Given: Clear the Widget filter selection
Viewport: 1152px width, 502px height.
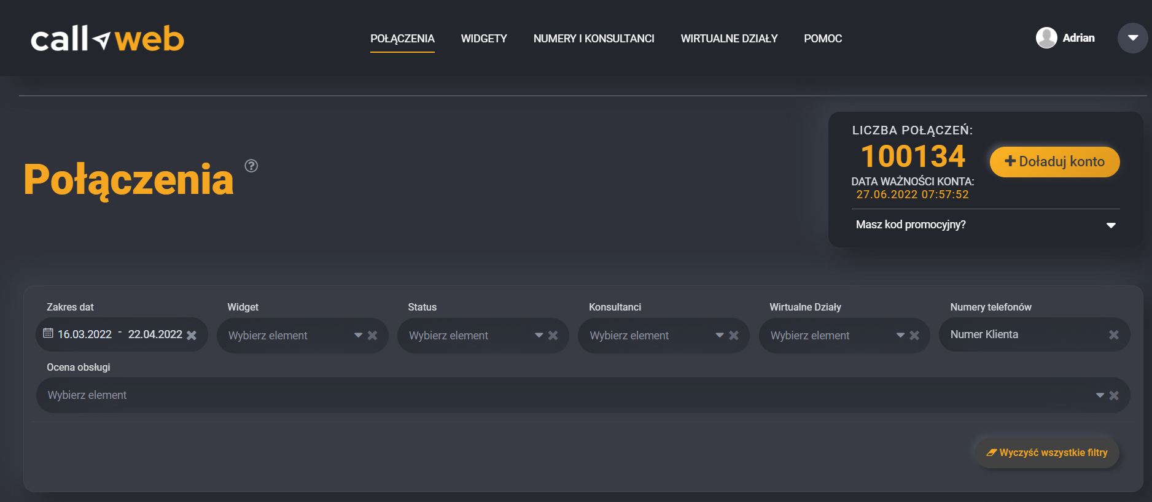Looking at the screenshot, I should pos(372,335).
